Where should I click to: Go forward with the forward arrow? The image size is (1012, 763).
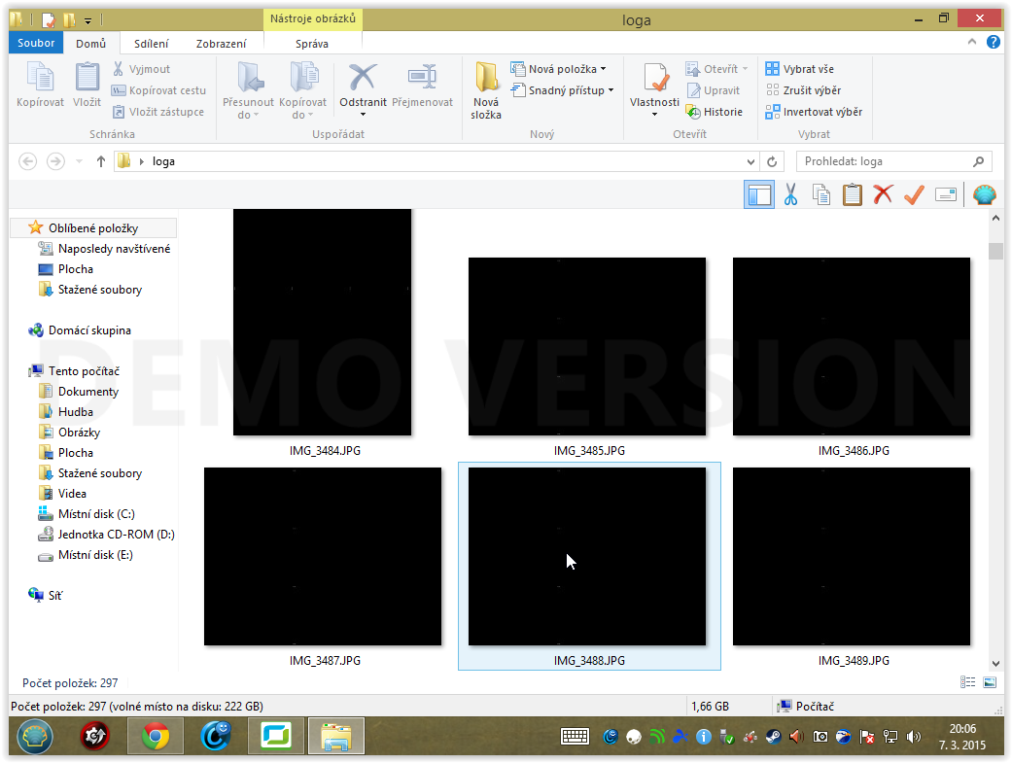coord(56,160)
